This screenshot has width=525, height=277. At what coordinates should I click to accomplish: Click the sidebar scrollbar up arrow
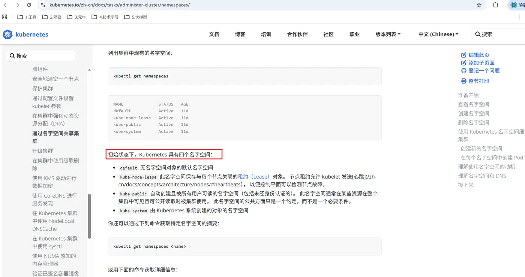(x=89, y=70)
